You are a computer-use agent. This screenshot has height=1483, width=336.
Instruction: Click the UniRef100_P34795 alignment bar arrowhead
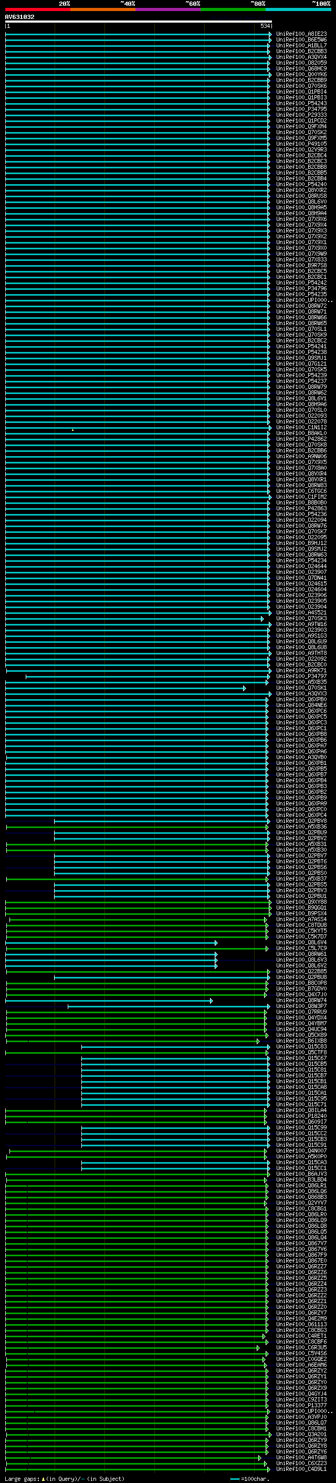click(268, 109)
